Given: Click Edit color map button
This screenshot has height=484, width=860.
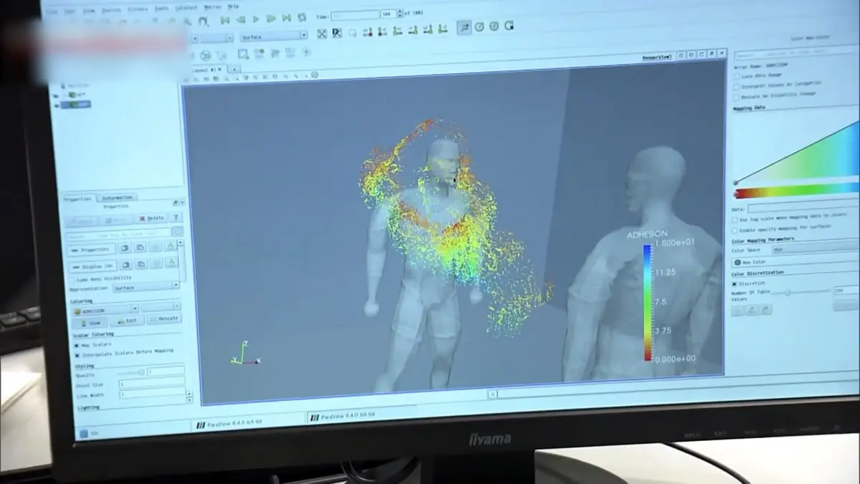Looking at the screenshot, I should point(126,321).
